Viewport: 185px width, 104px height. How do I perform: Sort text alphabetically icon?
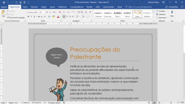(x=86, y=12)
